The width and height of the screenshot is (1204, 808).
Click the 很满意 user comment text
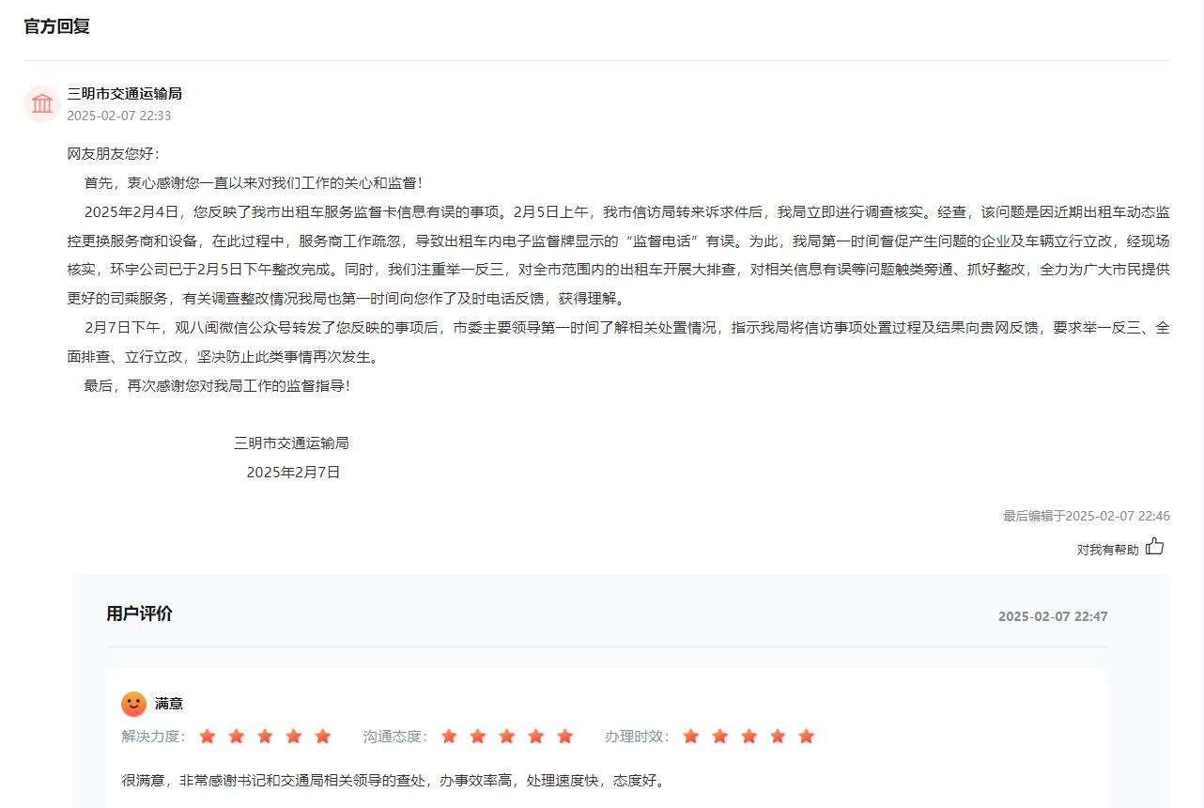pyautogui.click(x=394, y=780)
